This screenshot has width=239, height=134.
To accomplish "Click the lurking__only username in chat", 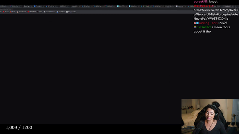I will [208, 23].
